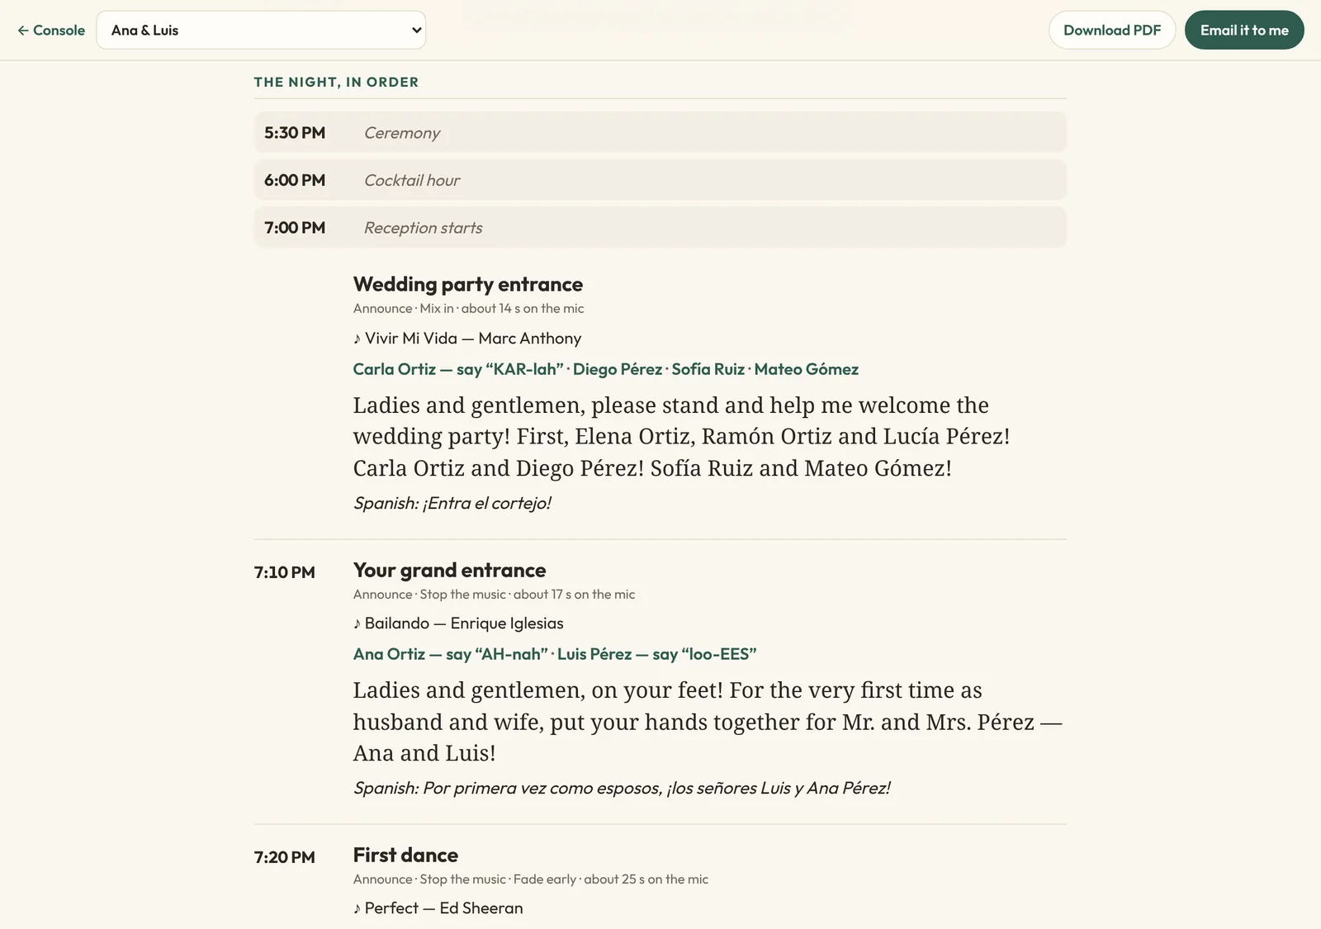
Task: Click the 7:10 PM time label
Action: click(x=285, y=572)
